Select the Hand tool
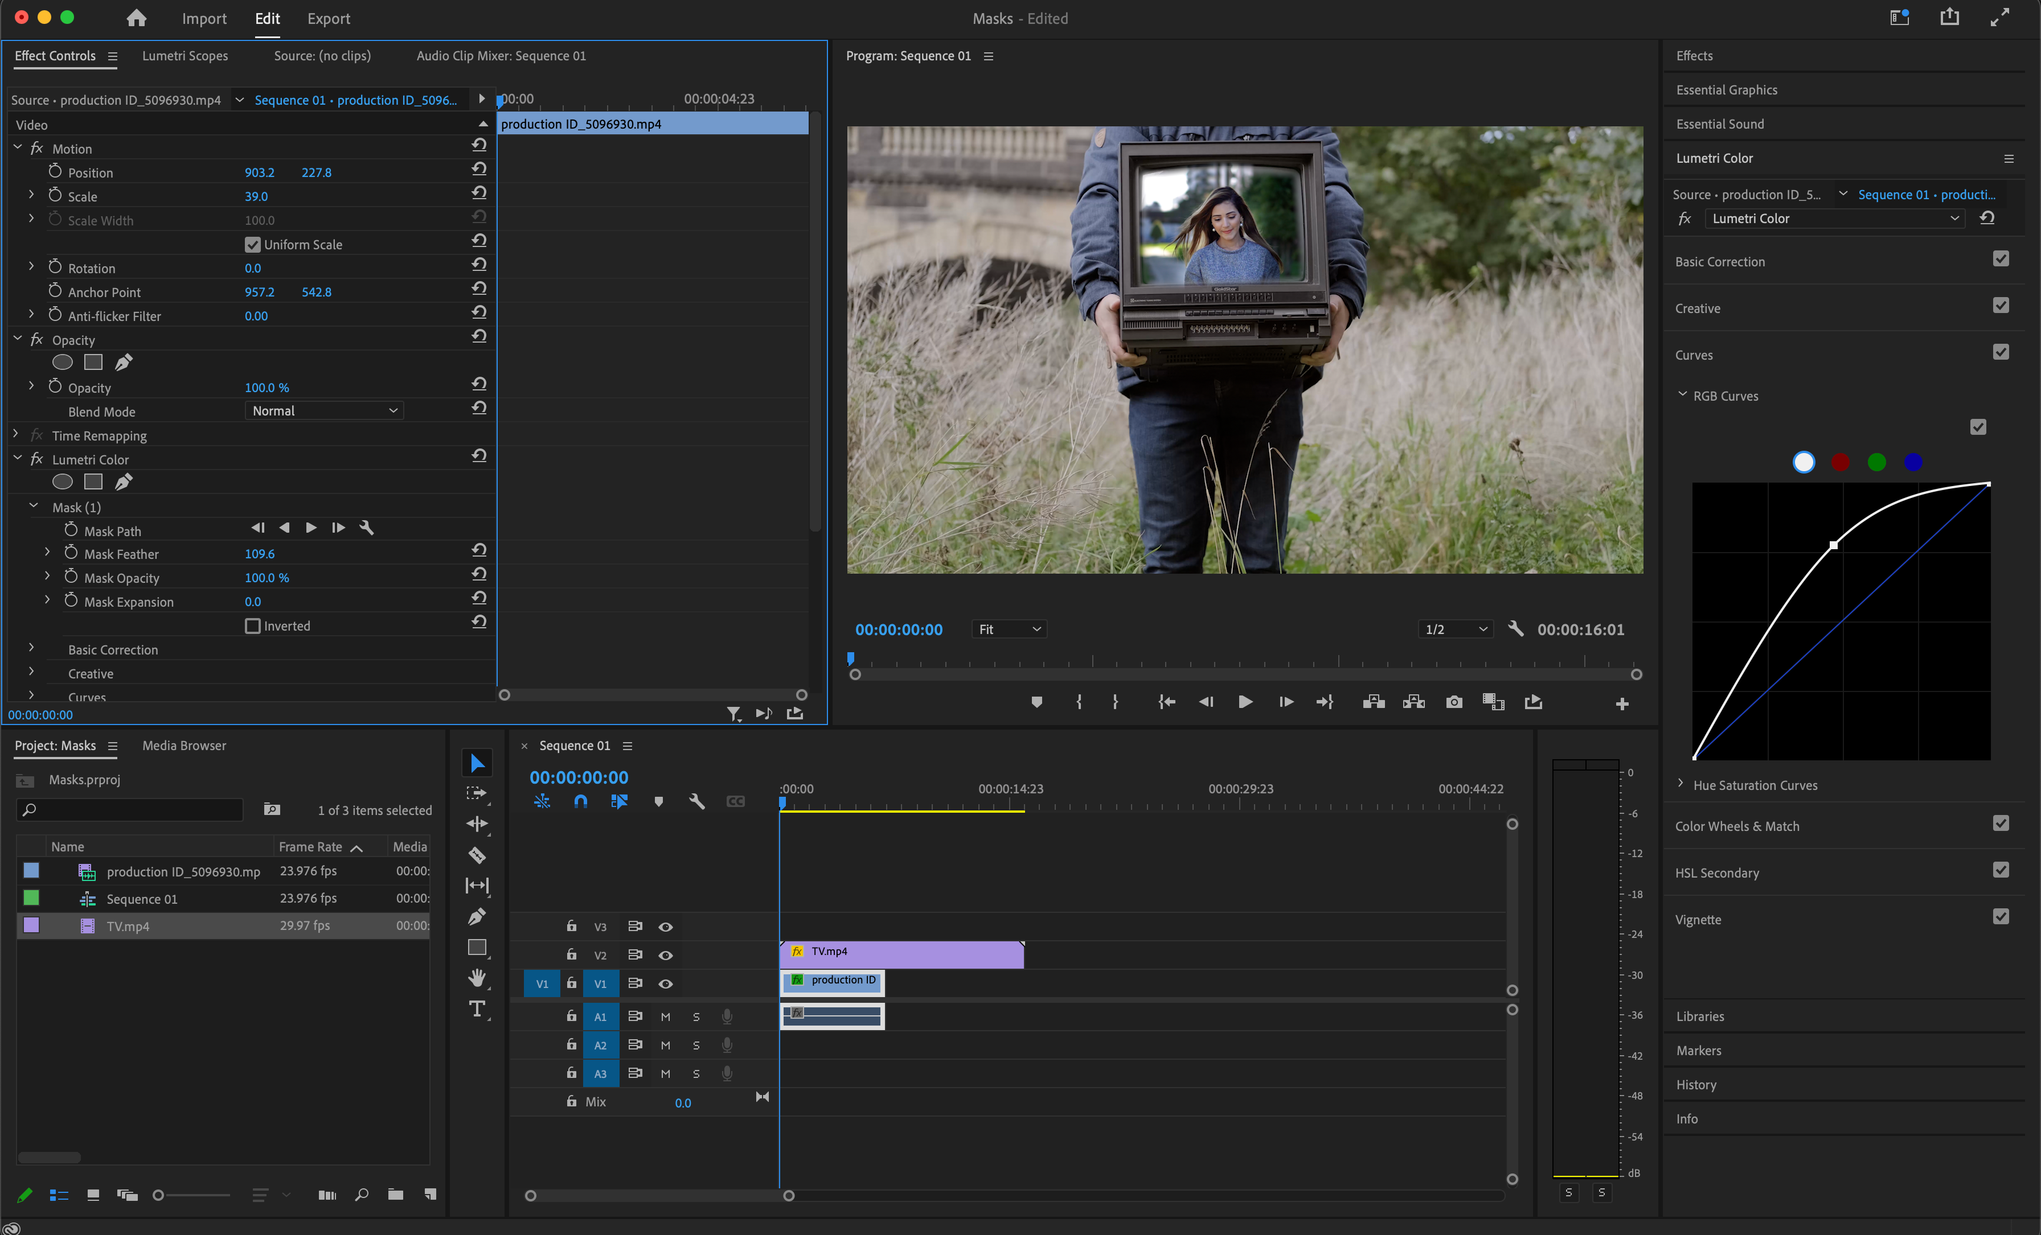Image resolution: width=2041 pixels, height=1235 pixels. 477,978
